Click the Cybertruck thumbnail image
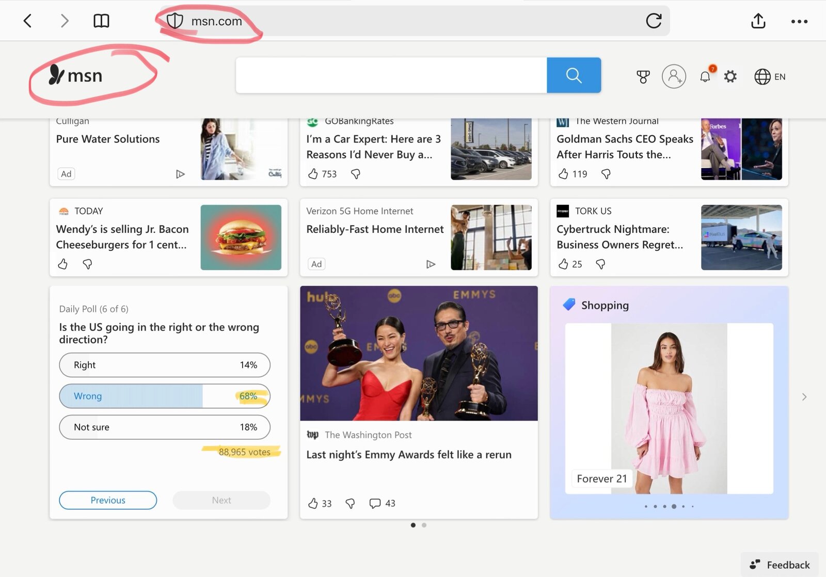The height and width of the screenshot is (577, 826). 741,237
